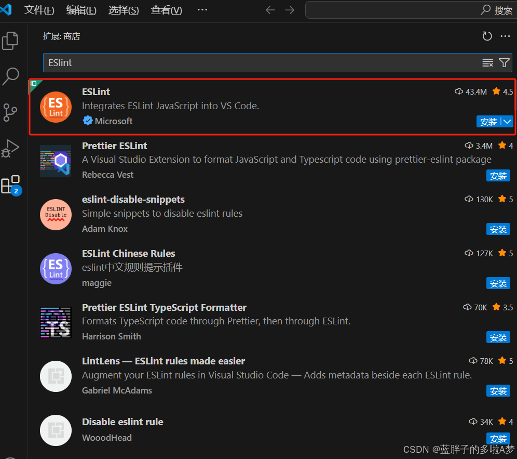Click the Microsoft verified publisher badge
The height and width of the screenshot is (459, 517).
click(88, 121)
